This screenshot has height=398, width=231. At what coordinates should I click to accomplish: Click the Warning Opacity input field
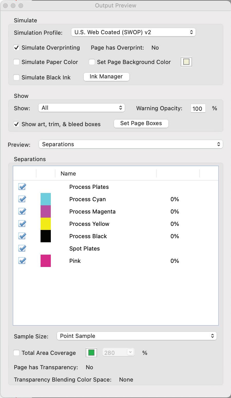coord(198,108)
